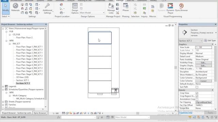
Task: Toggle Crop Region Visible checkbox
Action: coord(197,96)
